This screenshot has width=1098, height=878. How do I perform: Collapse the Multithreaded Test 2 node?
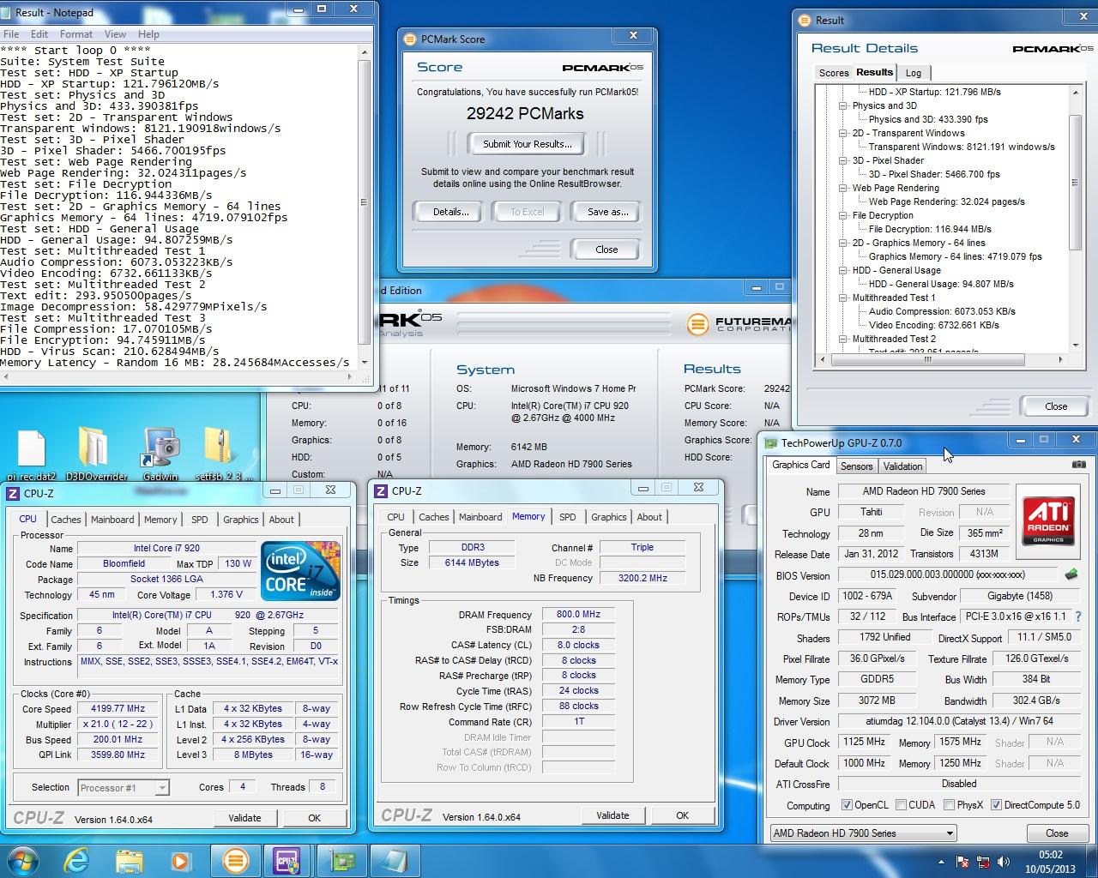(843, 339)
